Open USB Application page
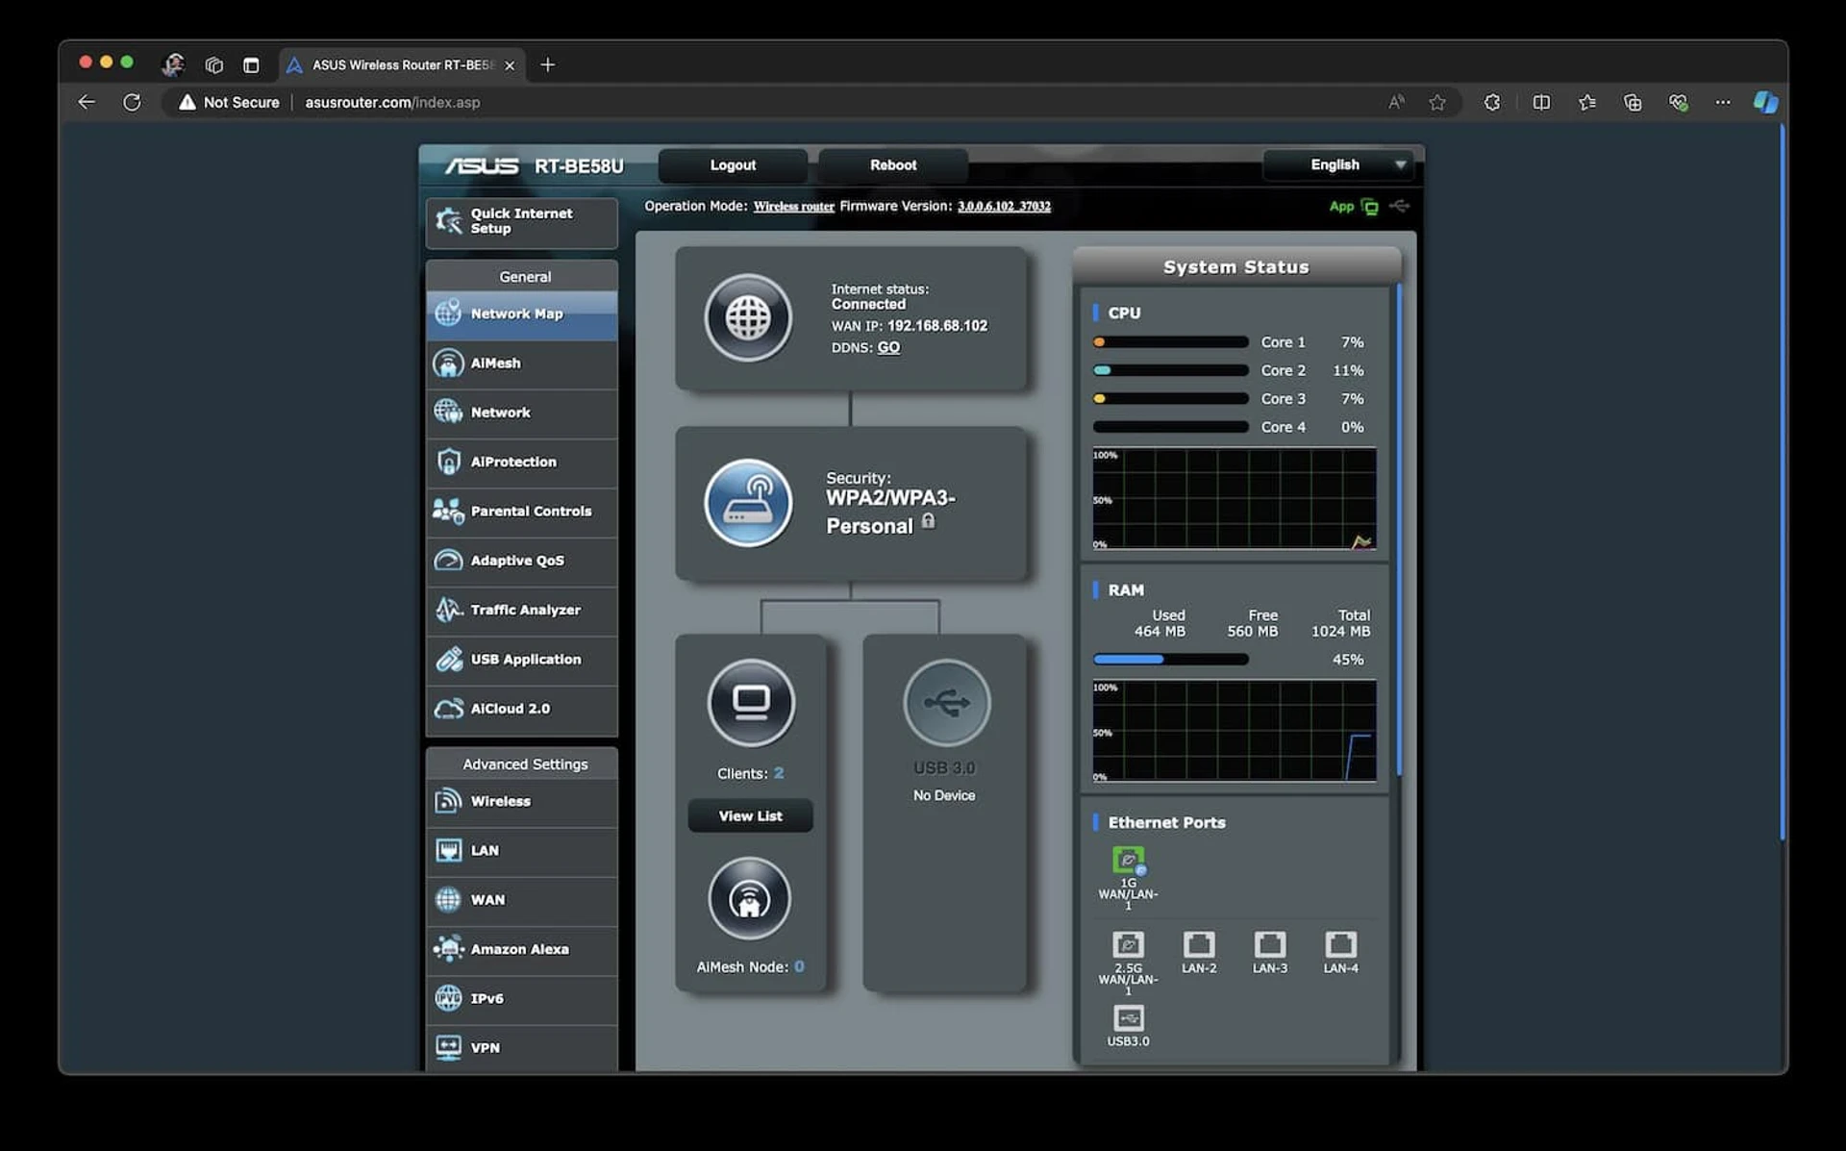 [x=522, y=660]
